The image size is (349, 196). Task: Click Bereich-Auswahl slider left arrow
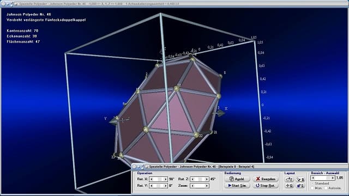(x=313, y=178)
